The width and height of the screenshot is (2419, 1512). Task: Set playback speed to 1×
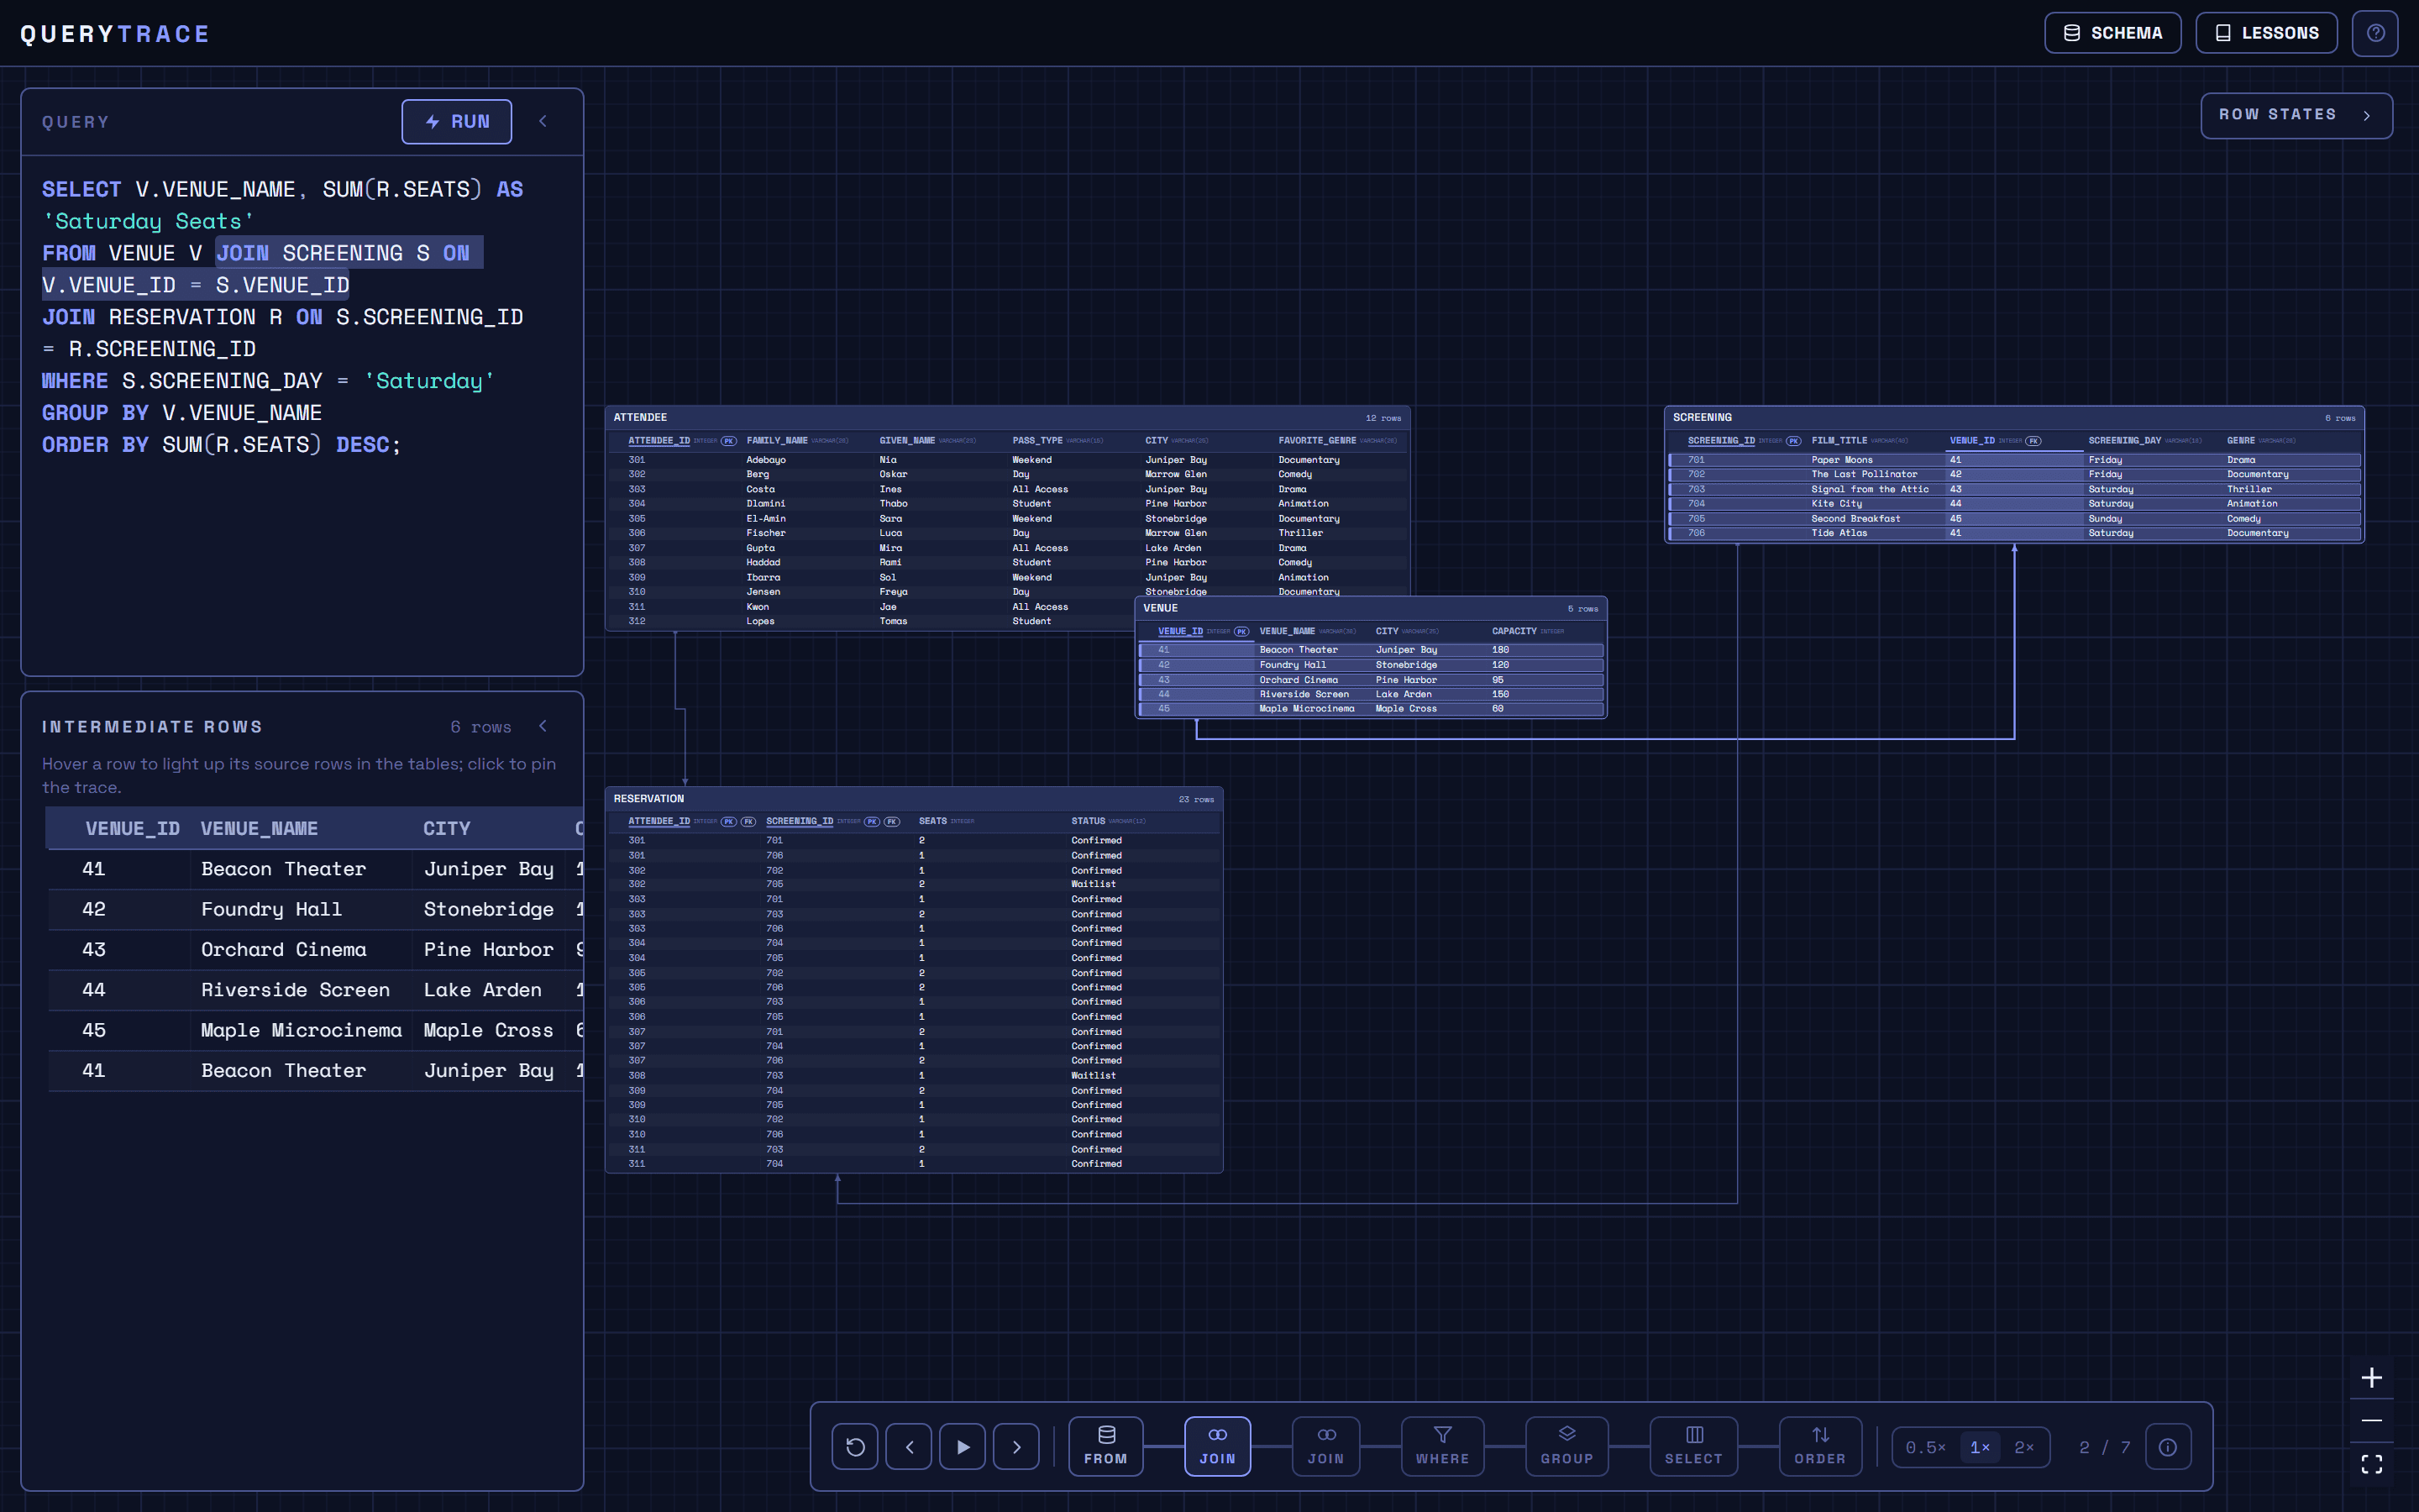pos(1979,1447)
